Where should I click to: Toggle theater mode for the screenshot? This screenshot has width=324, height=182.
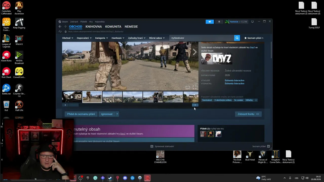(188, 87)
